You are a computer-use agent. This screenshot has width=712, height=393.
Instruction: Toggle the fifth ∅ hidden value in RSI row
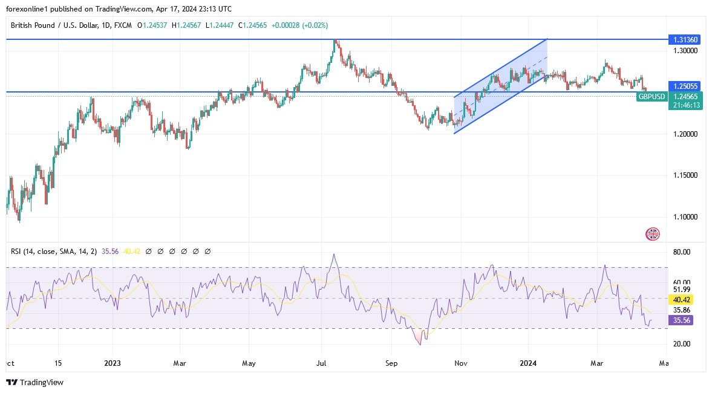195,251
